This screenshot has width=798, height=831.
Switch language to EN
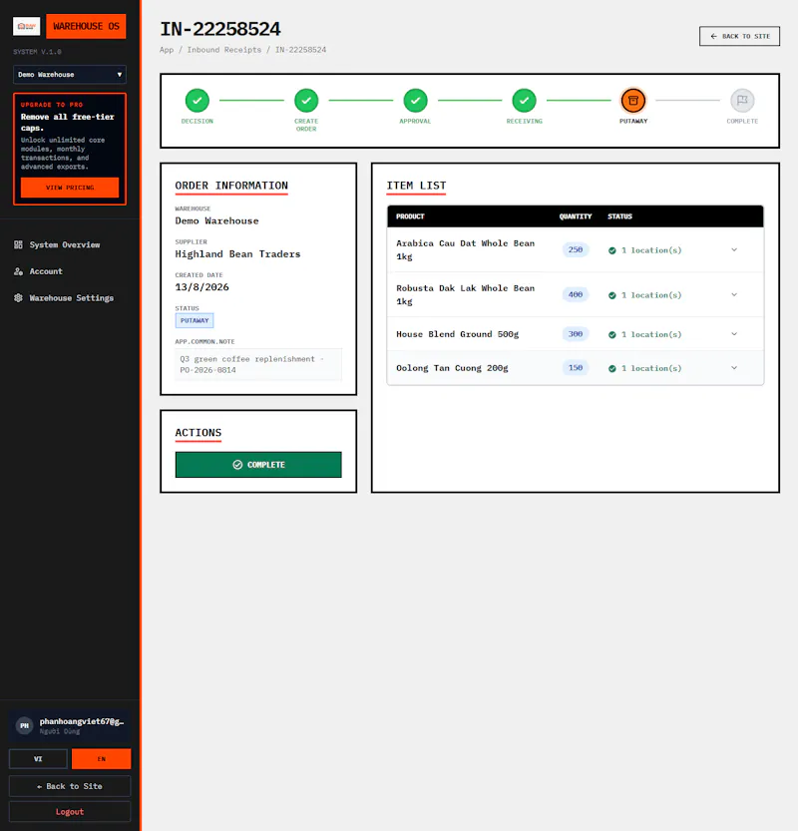click(x=101, y=759)
